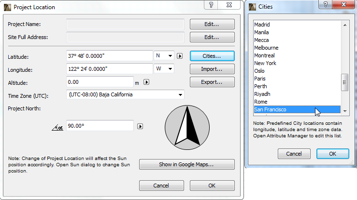Image resolution: width=357 pixels, height=200 pixels.
Task: Select Mecca in the cities list
Action: point(297,40)
